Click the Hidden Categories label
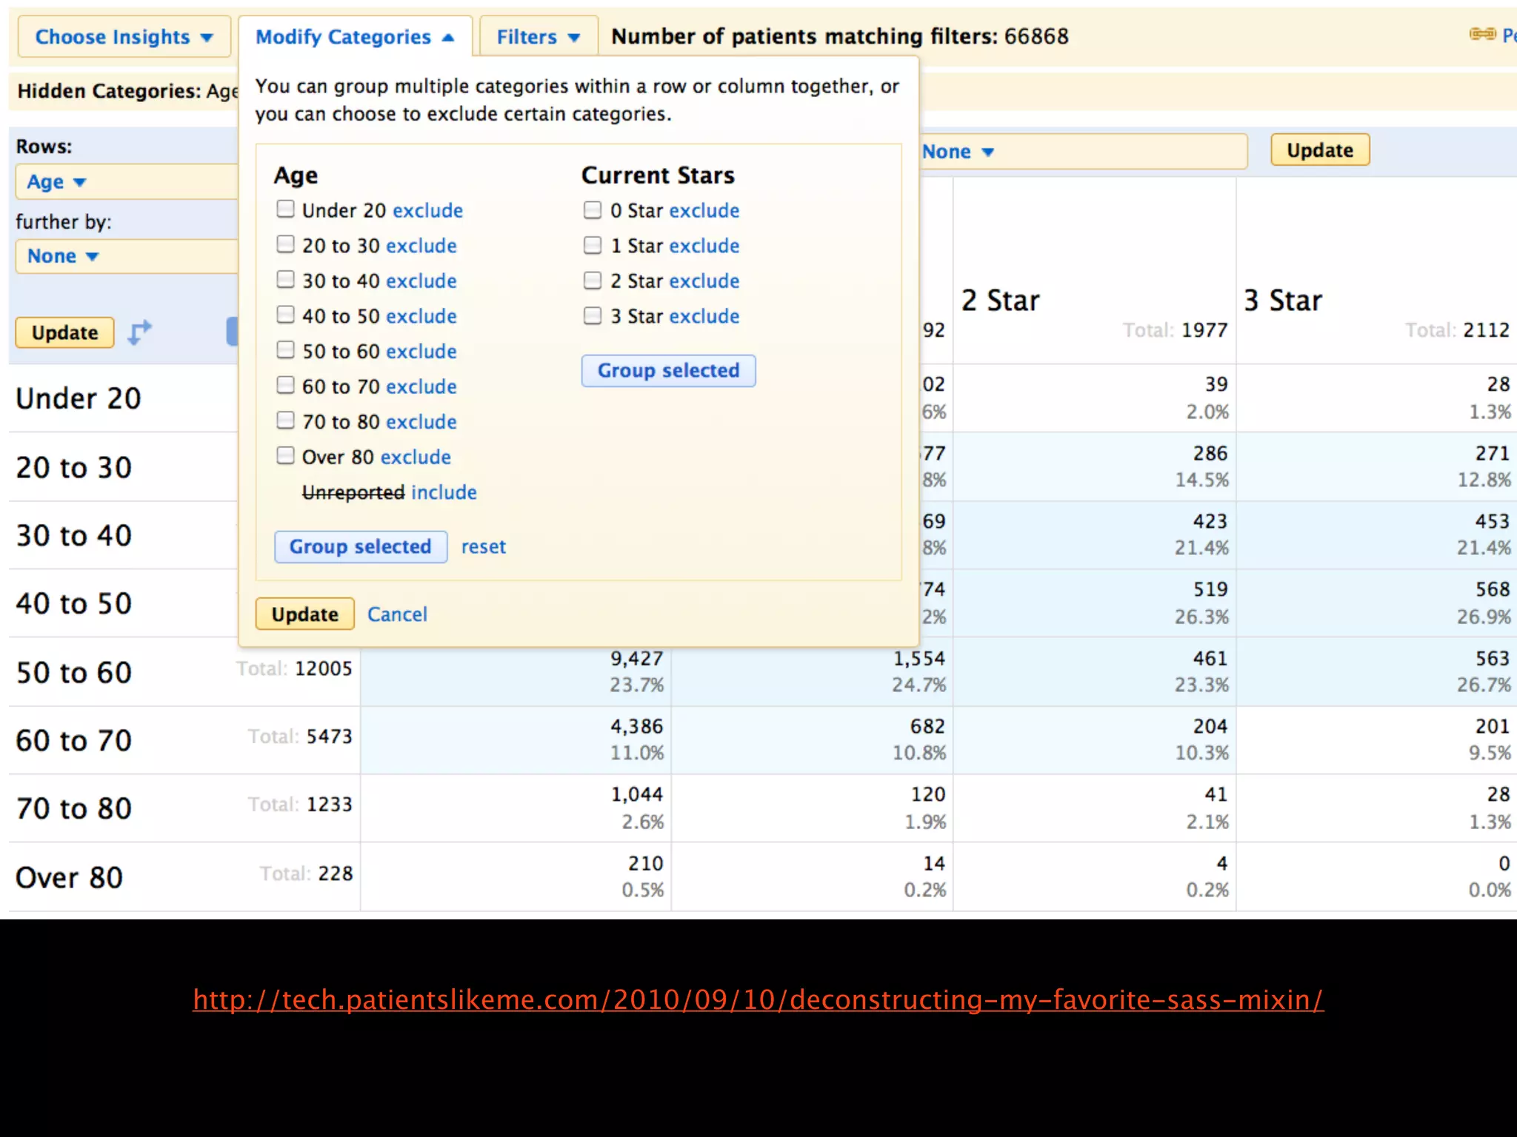The height and width of the screenshot is (1137, 1517). [109, 91]
